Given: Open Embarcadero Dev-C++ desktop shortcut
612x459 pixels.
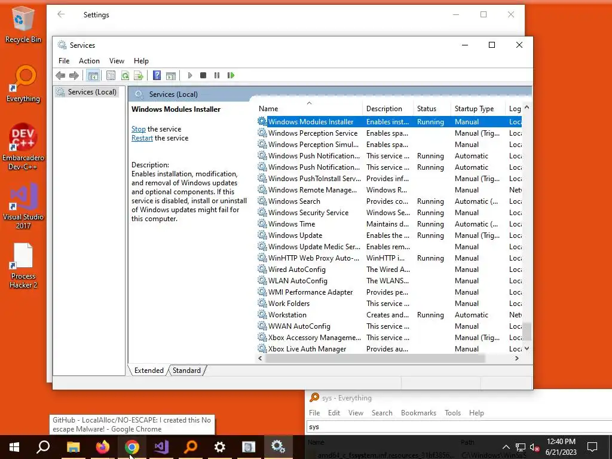Looking at the screenshot, I should (x=23, y=147).
